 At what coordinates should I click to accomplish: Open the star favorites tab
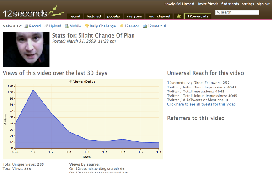point(178,16)
